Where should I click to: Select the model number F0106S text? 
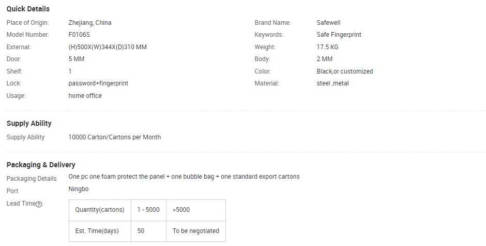pos(79,35)
